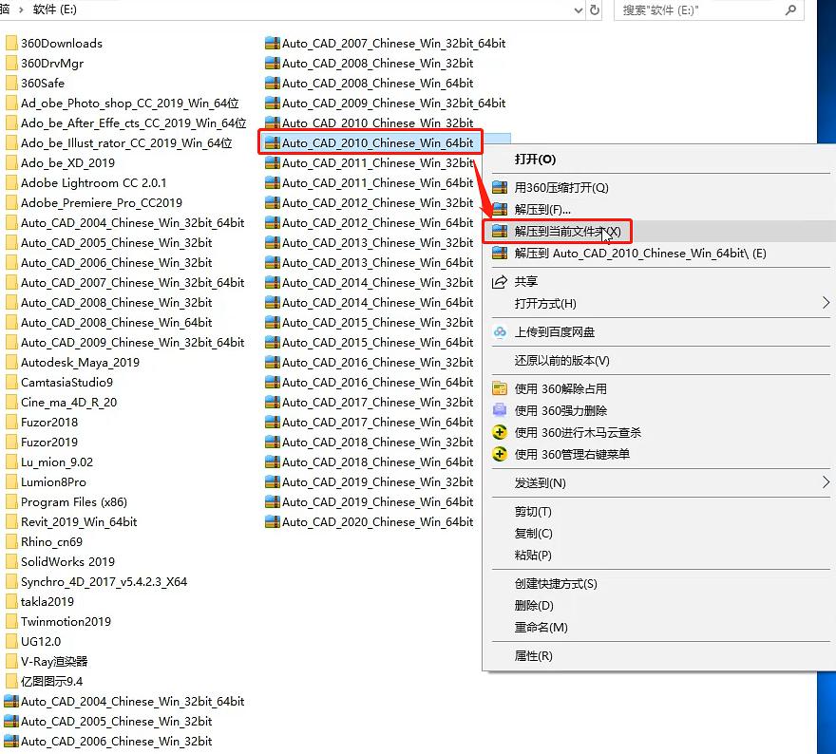Click the archive icon of Auto_CAD_2018_Chinese_Win_64bit

click(273, 462)
